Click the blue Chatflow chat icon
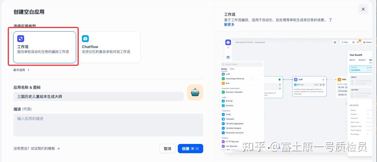The height and width of the screenshot is (162, 377). tap(85, 39)
